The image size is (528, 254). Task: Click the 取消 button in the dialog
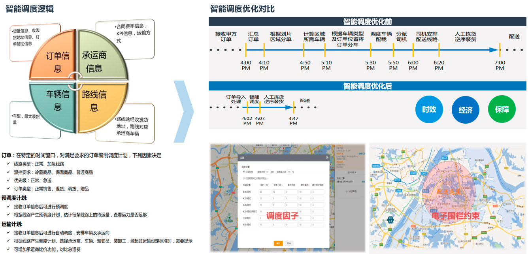click(x=289, y=243)
